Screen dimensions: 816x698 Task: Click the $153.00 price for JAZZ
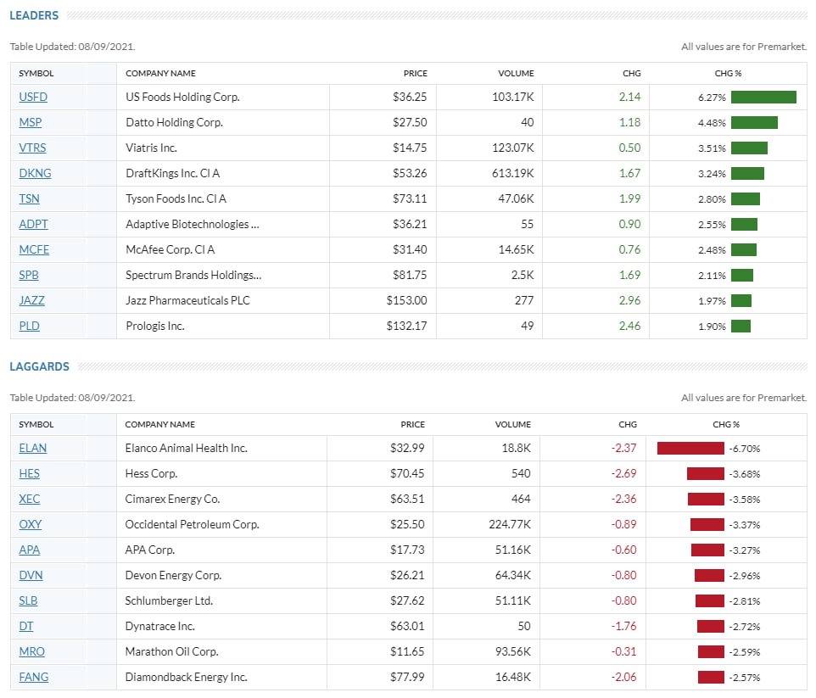coord(407,301)
